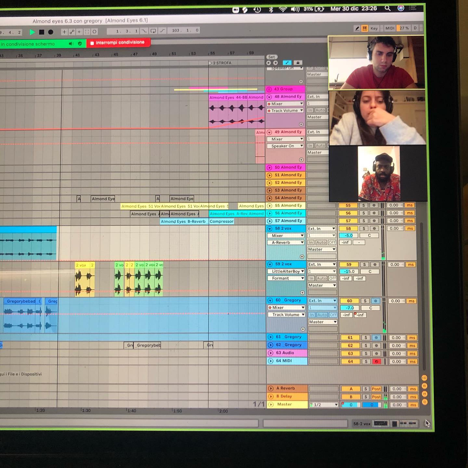
Task: Toggle the Post button on A Reverb return
Action: point(376,389)
